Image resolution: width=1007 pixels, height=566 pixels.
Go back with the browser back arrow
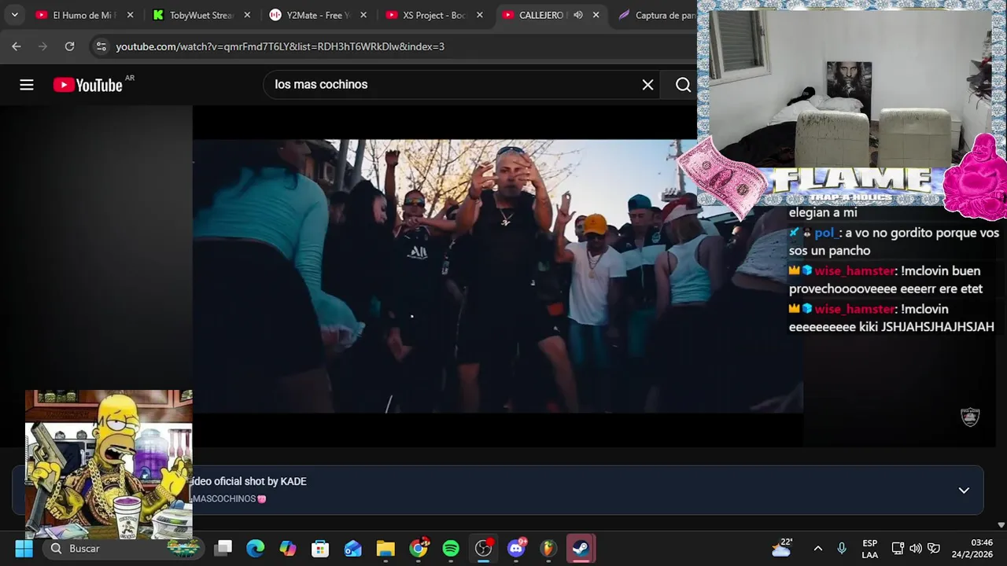17,46
